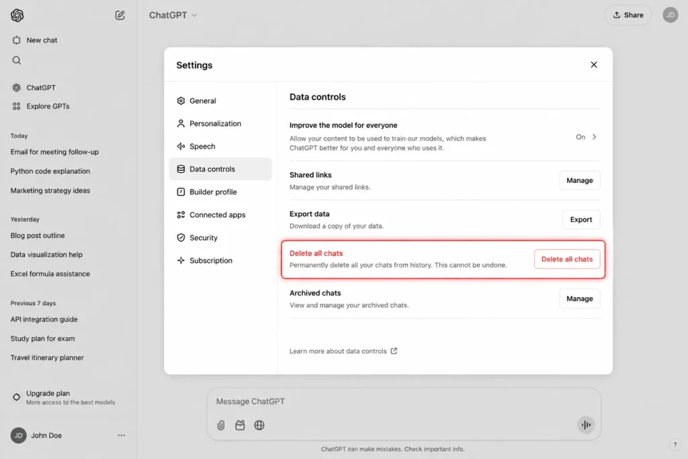
Task: Open chat 'API integration guide'
Action: 44,319
